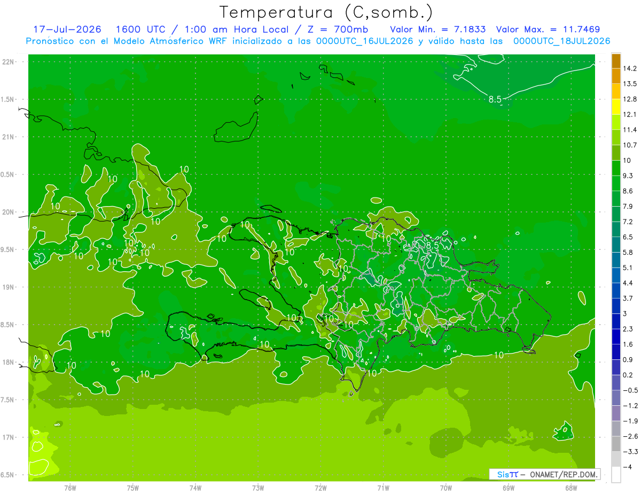Pick the dark orange swatch atop the colorbar
Screen dimensions: 641x495
point(616,61)
